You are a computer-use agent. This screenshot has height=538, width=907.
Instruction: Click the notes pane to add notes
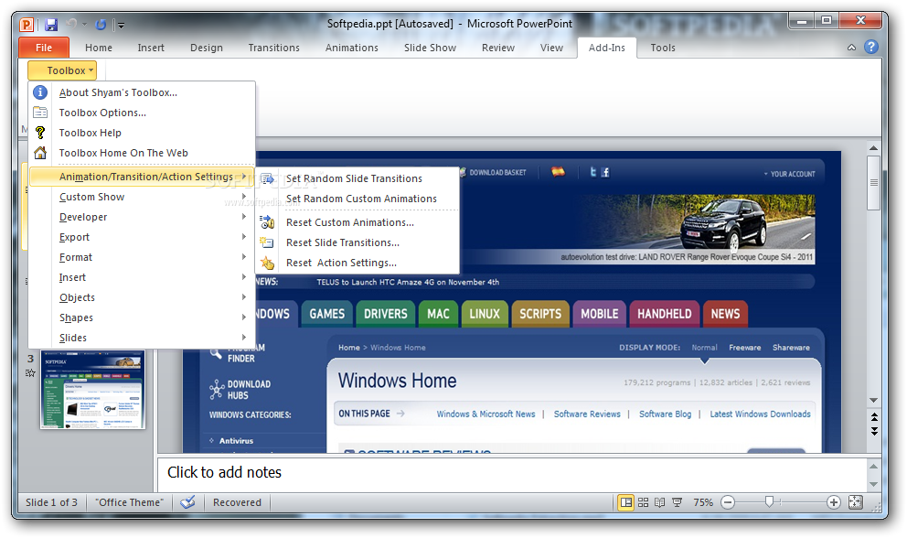coord(512,473)
